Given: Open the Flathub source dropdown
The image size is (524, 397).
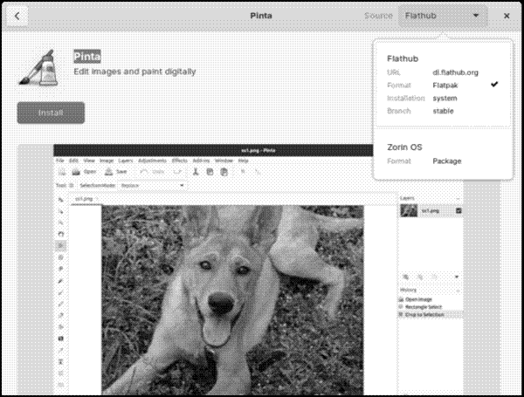Looking at the screenshot, I should click(443, 16).
